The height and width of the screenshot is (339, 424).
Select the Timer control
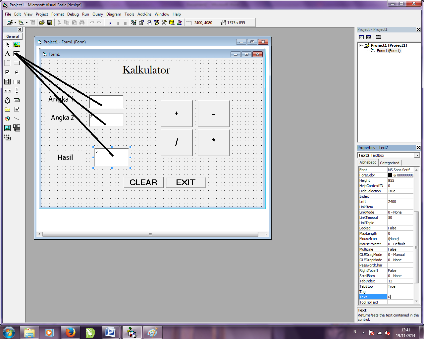[x=7, y=100]
